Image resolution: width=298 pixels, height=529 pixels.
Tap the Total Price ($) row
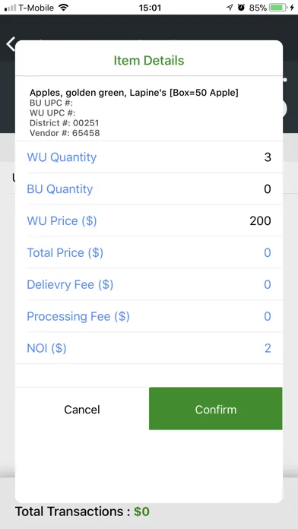tap(149, 252)
